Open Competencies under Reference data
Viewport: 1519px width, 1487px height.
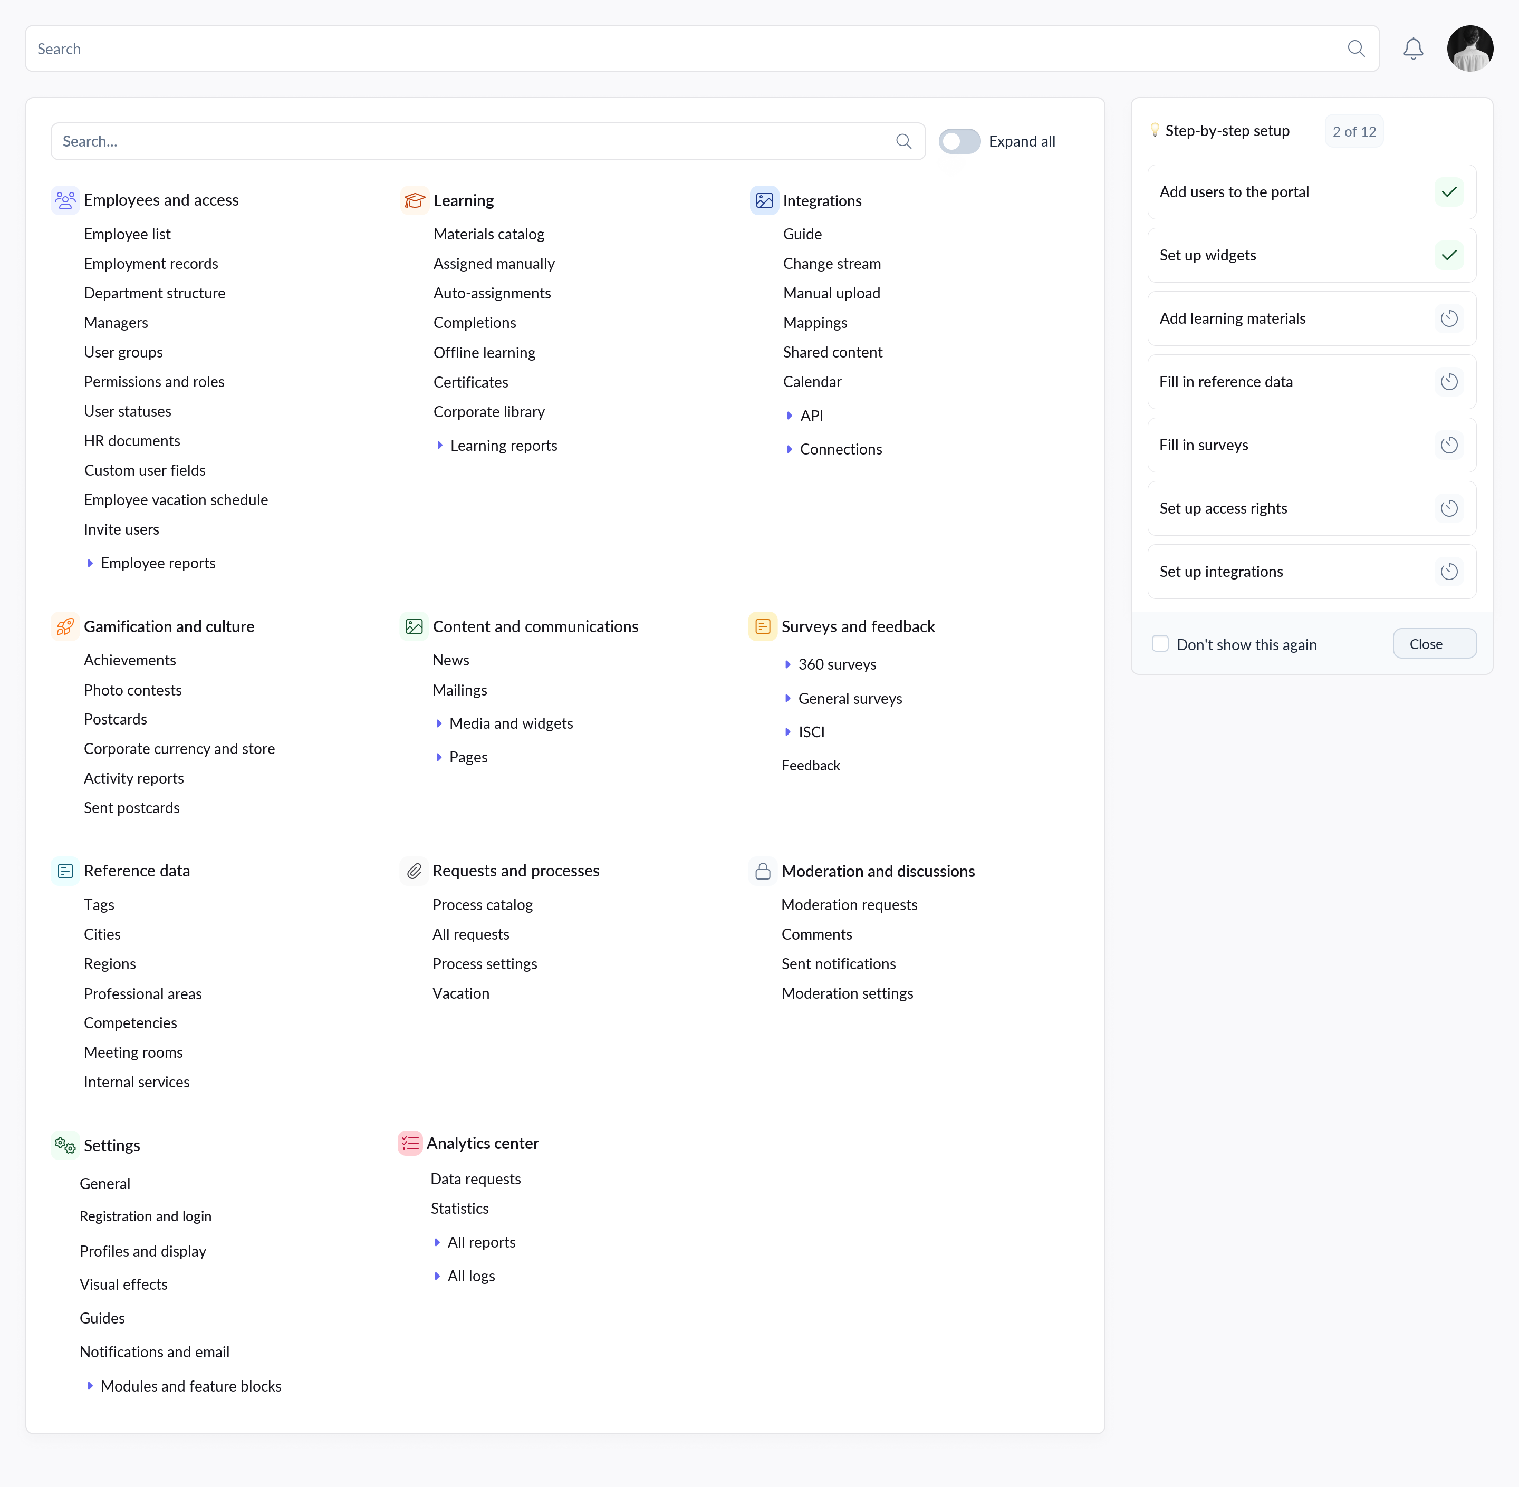pyautogui.click(x=130, y=1023)
